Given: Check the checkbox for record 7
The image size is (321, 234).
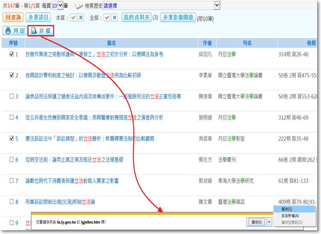Looking at the screenshot, I should point(12,181).
